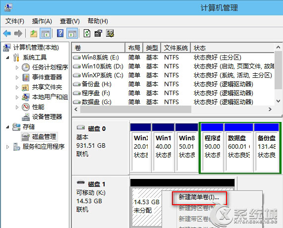Open the 帮助(H) menu

tap(98, 21)
